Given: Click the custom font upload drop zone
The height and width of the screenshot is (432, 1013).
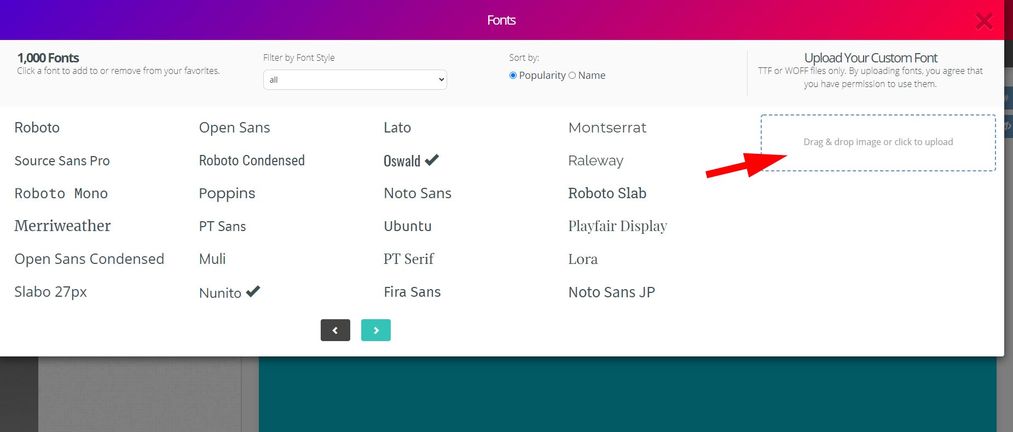Looking at the screenshot, I should (877, 142).
